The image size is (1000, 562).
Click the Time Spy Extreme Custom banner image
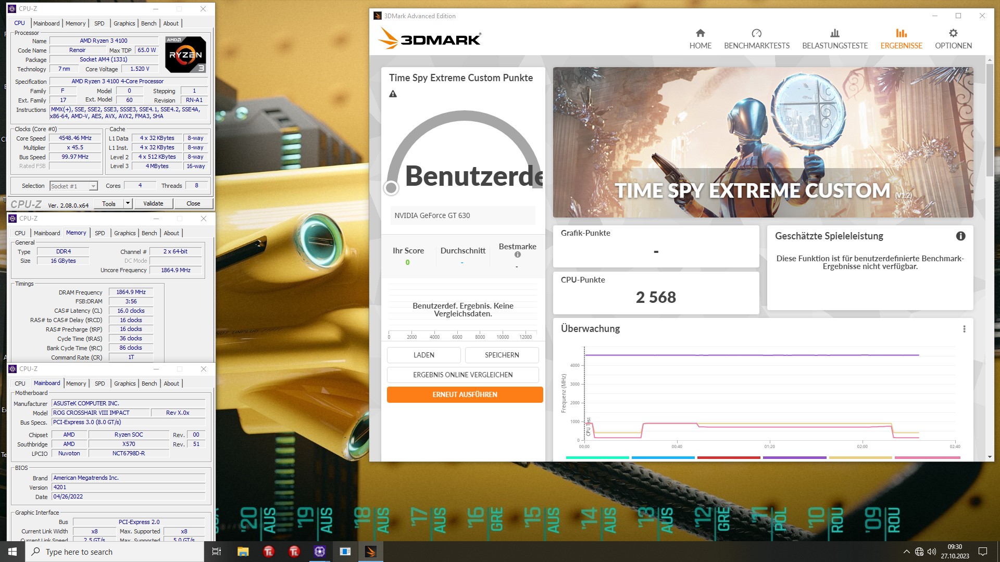762,142
